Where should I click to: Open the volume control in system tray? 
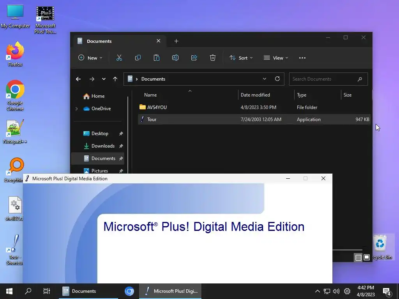[336, 291]
